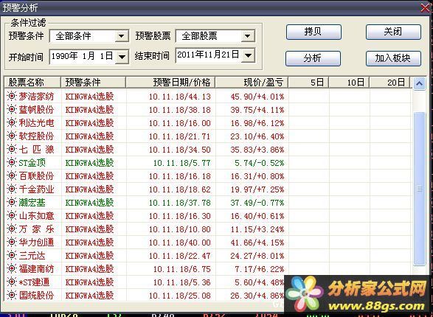The image size is (433, 317).
Task: Sort by 现价/盈亏 column header
Action: click(x=252, y=83)
